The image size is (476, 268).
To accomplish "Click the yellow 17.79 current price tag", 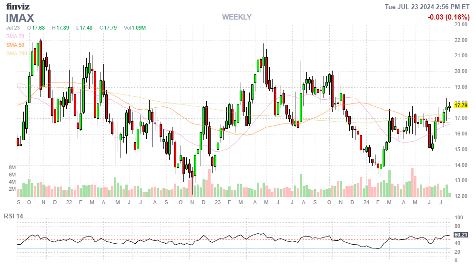I will (x=461, y=105).
